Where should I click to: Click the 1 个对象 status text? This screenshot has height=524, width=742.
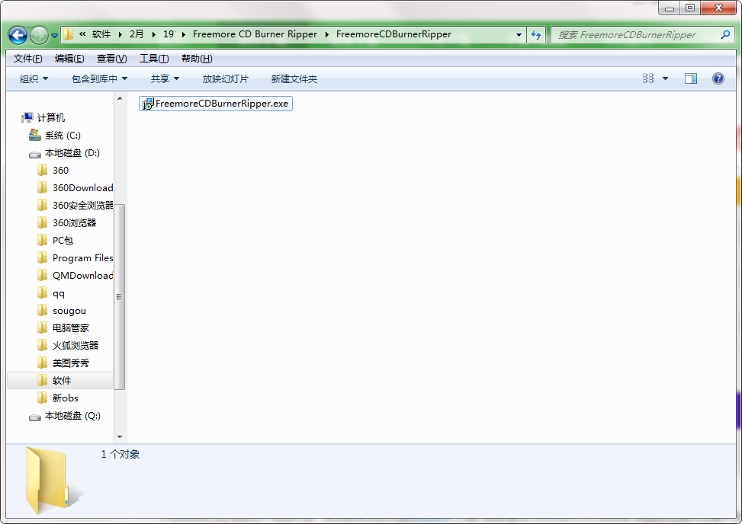click(120, 454)
